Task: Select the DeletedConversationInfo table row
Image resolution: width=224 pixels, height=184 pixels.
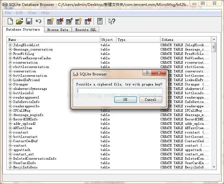Action: click(x=35, y=158)
